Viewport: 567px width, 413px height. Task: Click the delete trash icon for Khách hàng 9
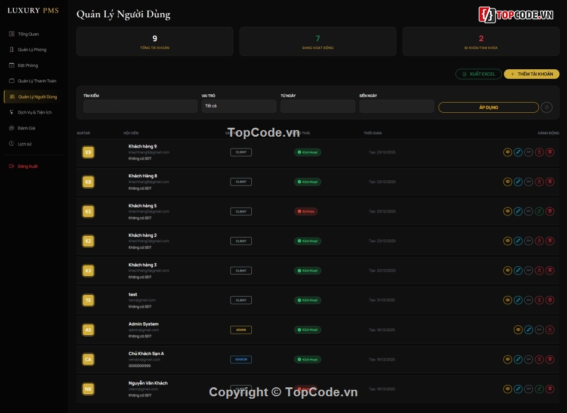[550, 152]
